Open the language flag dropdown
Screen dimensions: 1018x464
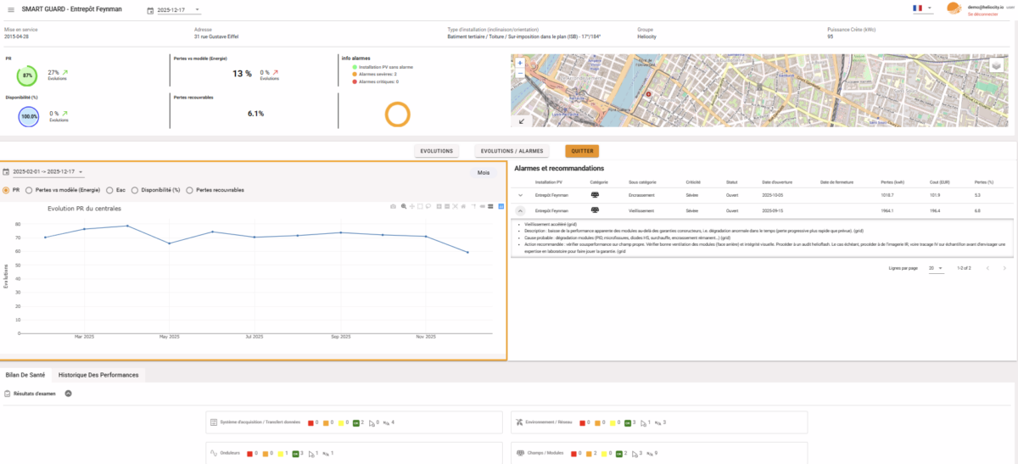pyautogui.click(x=921, y=8)
